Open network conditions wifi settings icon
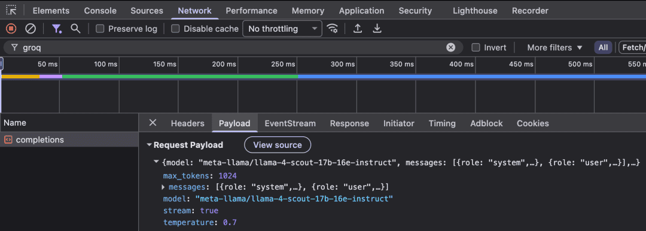646x231 pixels. pos(333,29)
